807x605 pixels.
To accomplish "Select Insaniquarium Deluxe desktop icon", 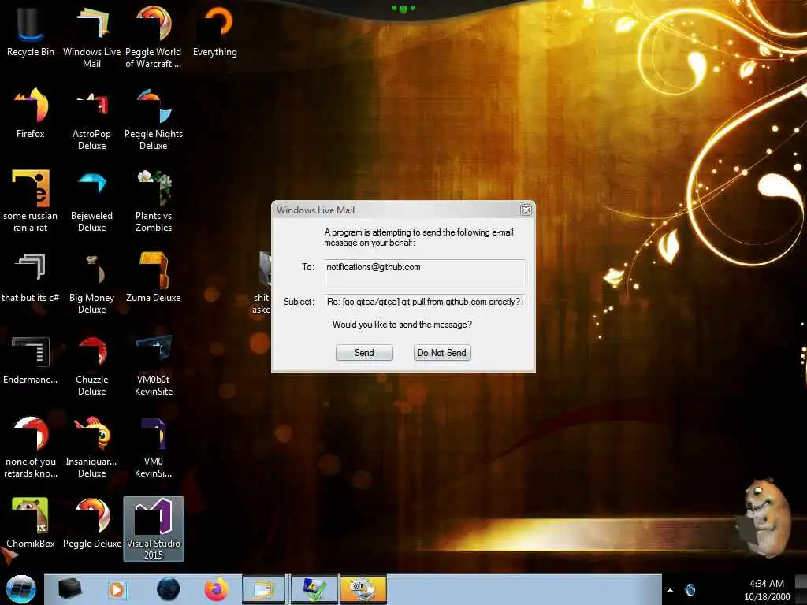I will pyautogui.click(x=91, y=447).
